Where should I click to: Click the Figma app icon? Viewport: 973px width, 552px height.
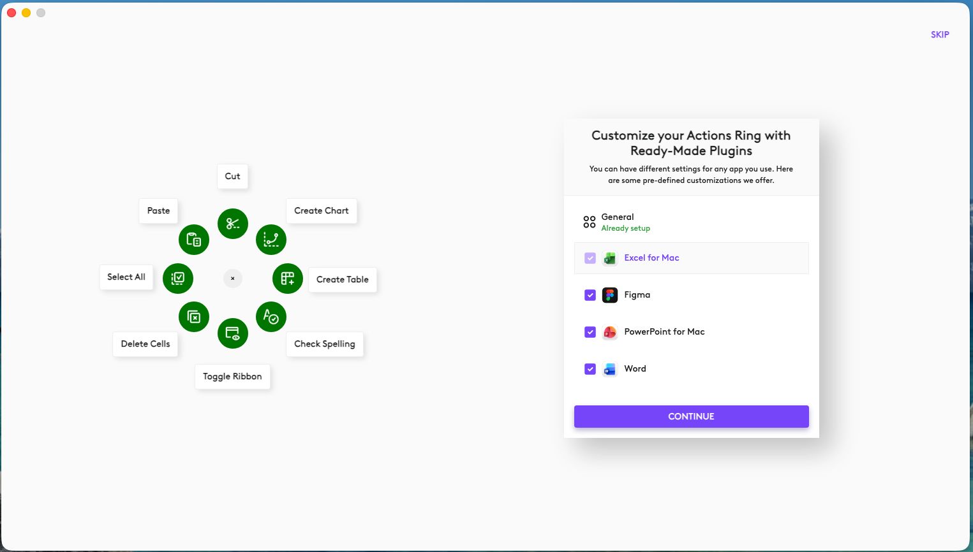click(x=610, y=295)
